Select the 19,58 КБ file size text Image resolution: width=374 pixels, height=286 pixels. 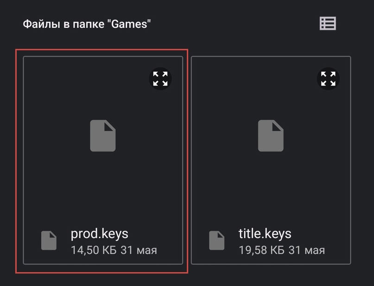(x=262, y=251)
